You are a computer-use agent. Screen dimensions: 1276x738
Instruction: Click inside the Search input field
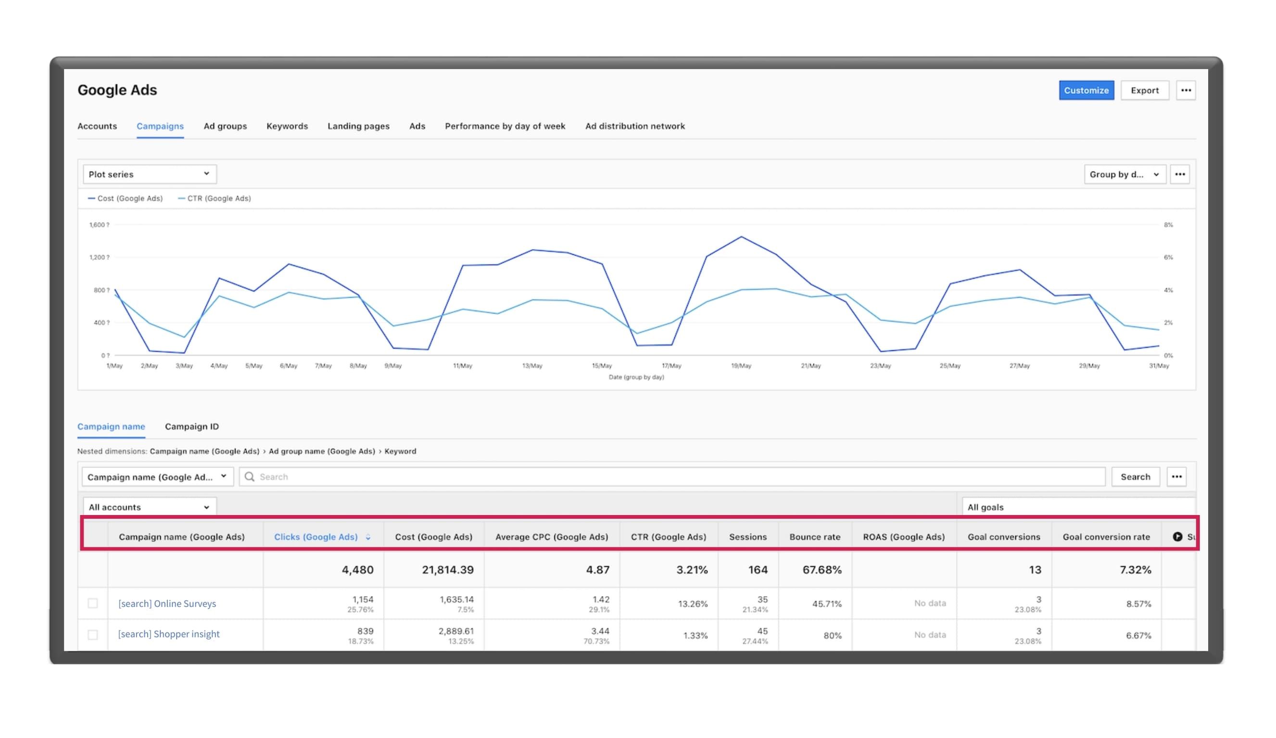(x=456, y=476)
